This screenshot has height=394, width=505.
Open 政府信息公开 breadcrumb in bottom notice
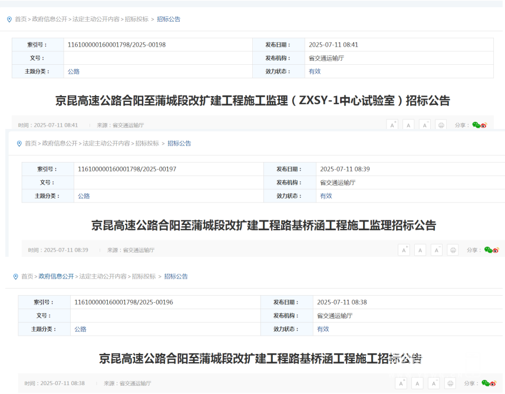(x=56, y=276)
